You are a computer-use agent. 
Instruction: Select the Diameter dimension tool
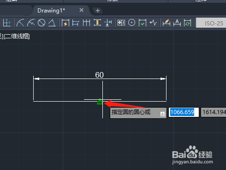pyautogui.click(x=42, y=23)
